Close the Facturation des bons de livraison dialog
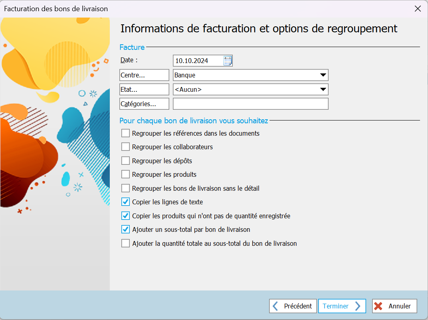 [x=418, y=9]
